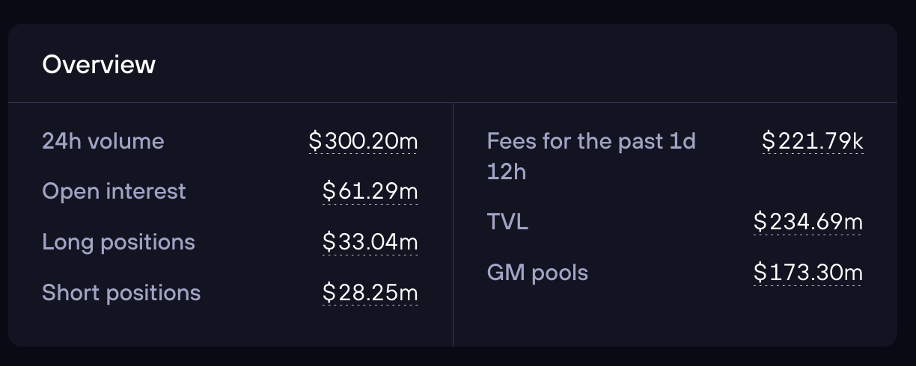Screen dimensions: 916x366
Task: Click the dollar sign before 300.20m
Action: (315, 141)
